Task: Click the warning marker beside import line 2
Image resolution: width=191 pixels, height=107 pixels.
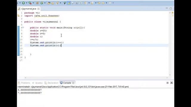Action: click(x=19, y=16)
